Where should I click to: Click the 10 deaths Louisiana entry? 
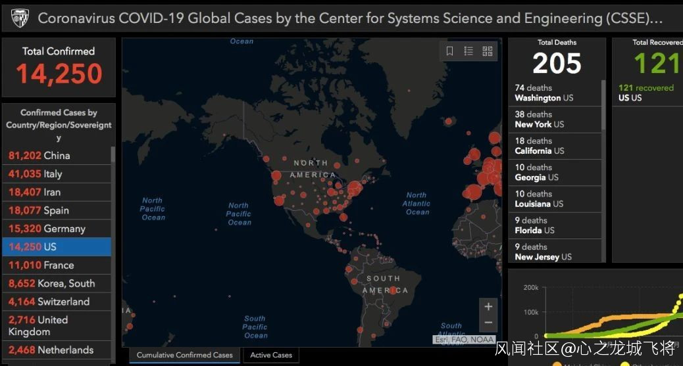tap(555, 199)
